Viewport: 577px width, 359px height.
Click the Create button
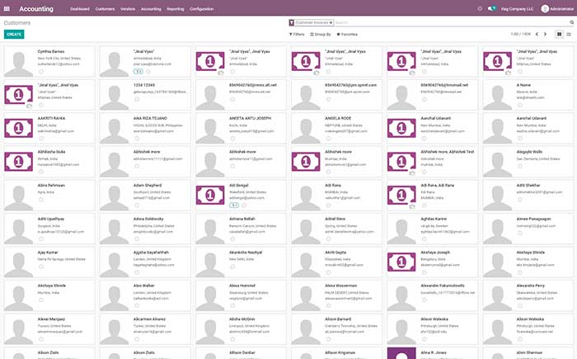[14, 35]
